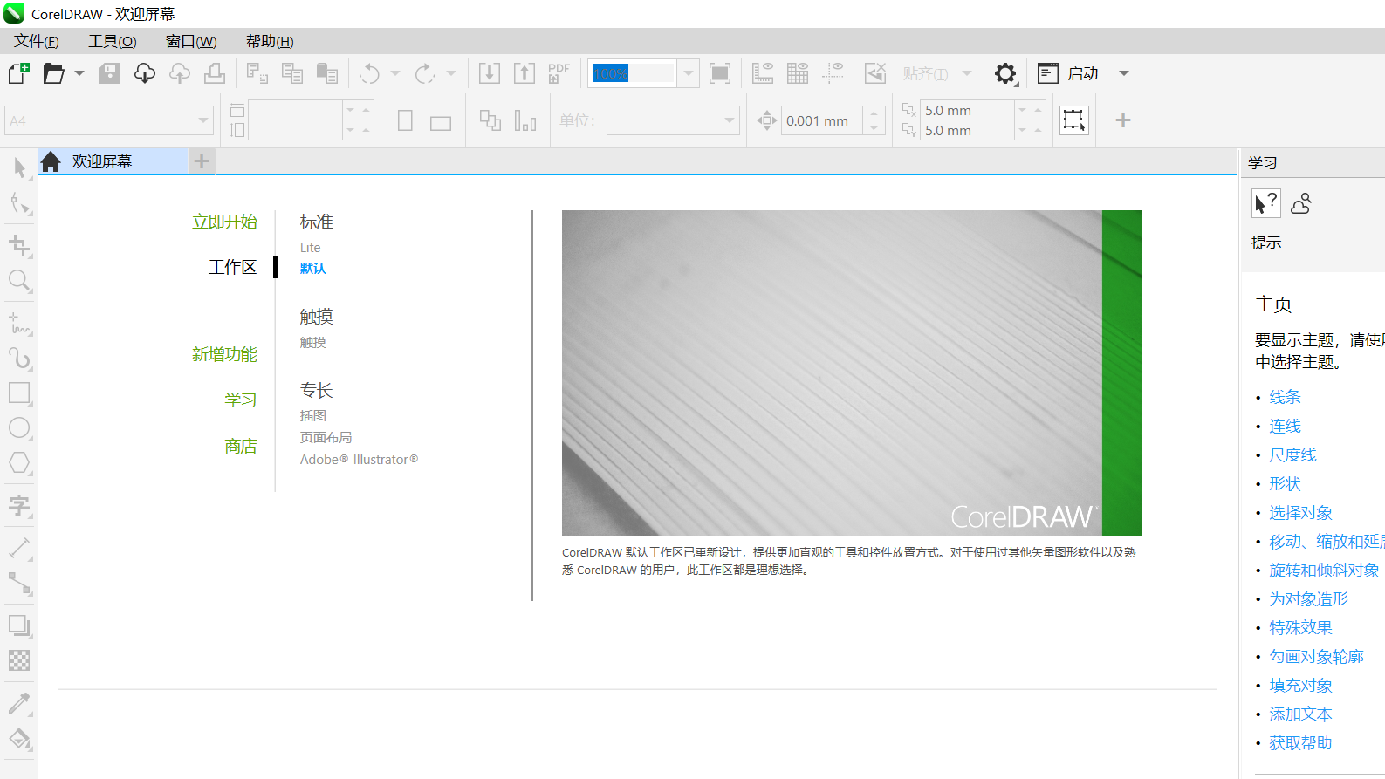This screenshot has width=1385, height=779.
Task: Click the add-preset plus icon in property bar
Action: tap(1123, 120)
